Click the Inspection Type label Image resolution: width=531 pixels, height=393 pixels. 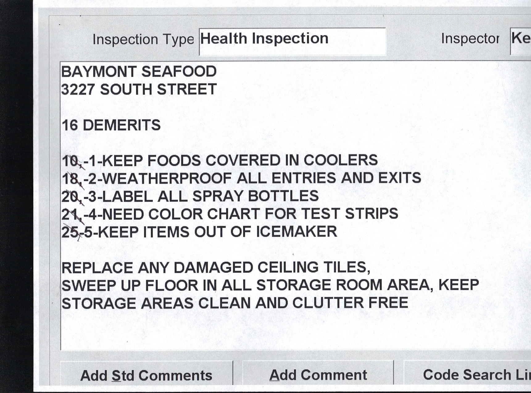143,39
